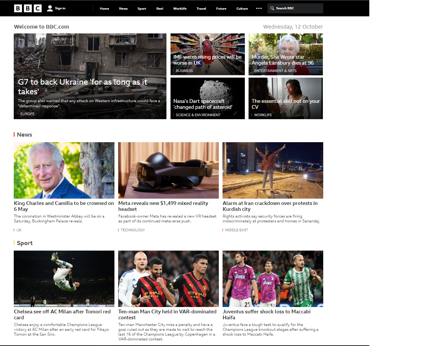This screenshot has width=428, height=346.
Task: Open the Worklife nav item
Action: pyautogui.click(x=180, y=9)
